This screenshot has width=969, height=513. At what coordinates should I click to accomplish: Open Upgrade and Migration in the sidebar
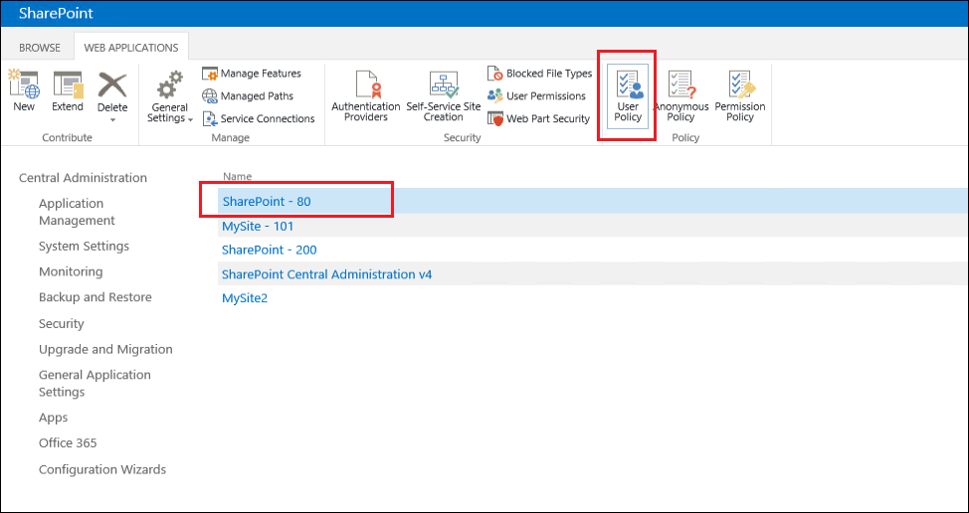[105, 349]
